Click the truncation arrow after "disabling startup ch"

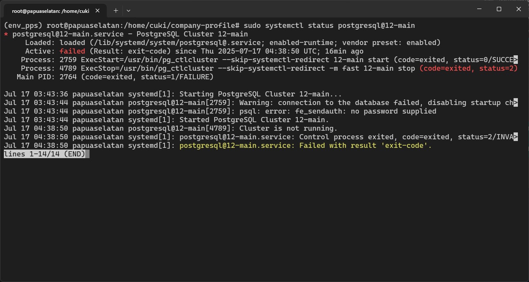516,103
